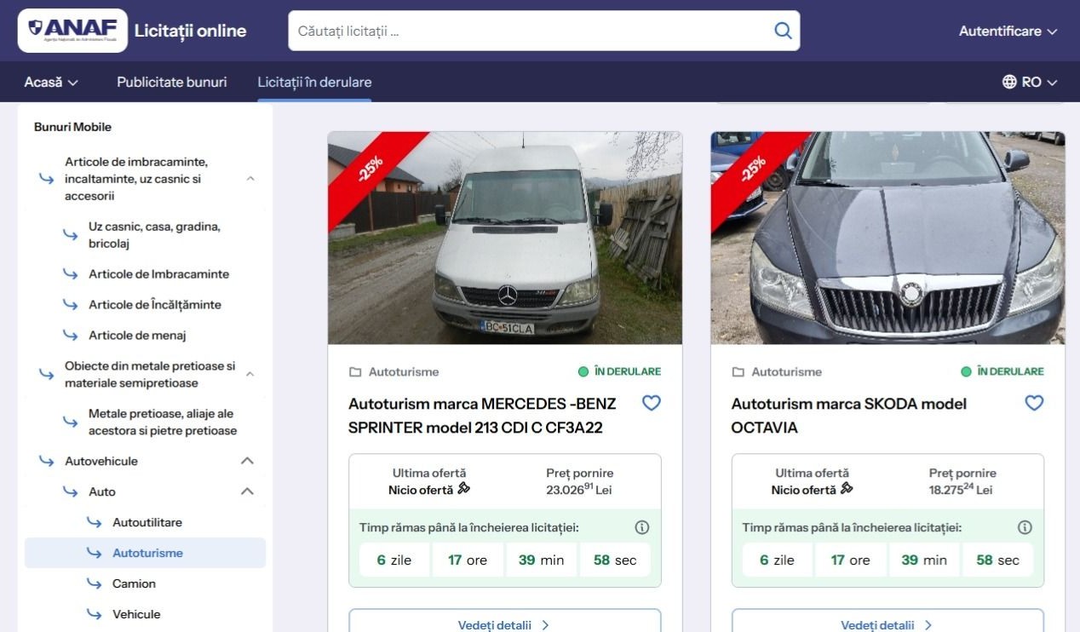Image resolution: width=1080 pixels, height=632 pixels.
Task: Click arrow icon beside Autoutilitare
Action: click(95, 522)
